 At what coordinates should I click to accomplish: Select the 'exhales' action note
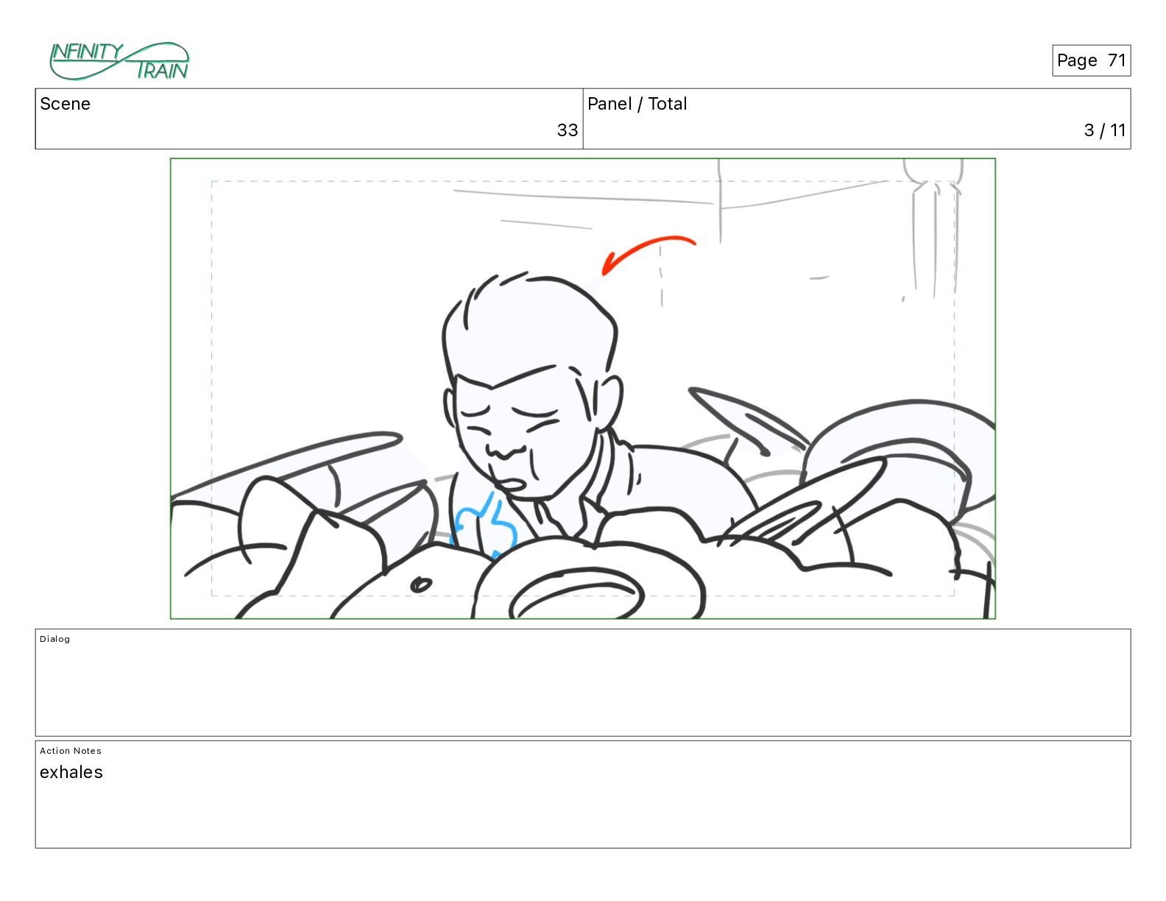[x=71, y=772]
